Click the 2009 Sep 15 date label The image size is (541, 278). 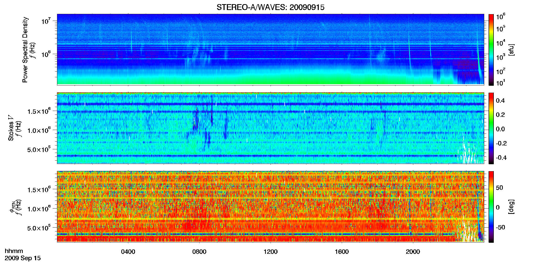click(23, 258)
